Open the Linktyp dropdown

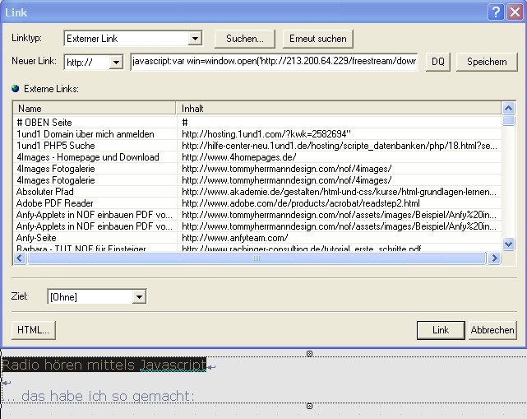point(195,39)
